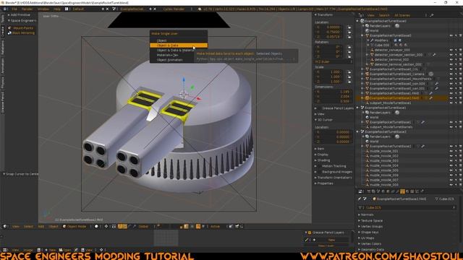The height and width of the screenshot is (260, 463).
Task: Select the muzzle_missile_007 outliner row
Action: (384, 180)
